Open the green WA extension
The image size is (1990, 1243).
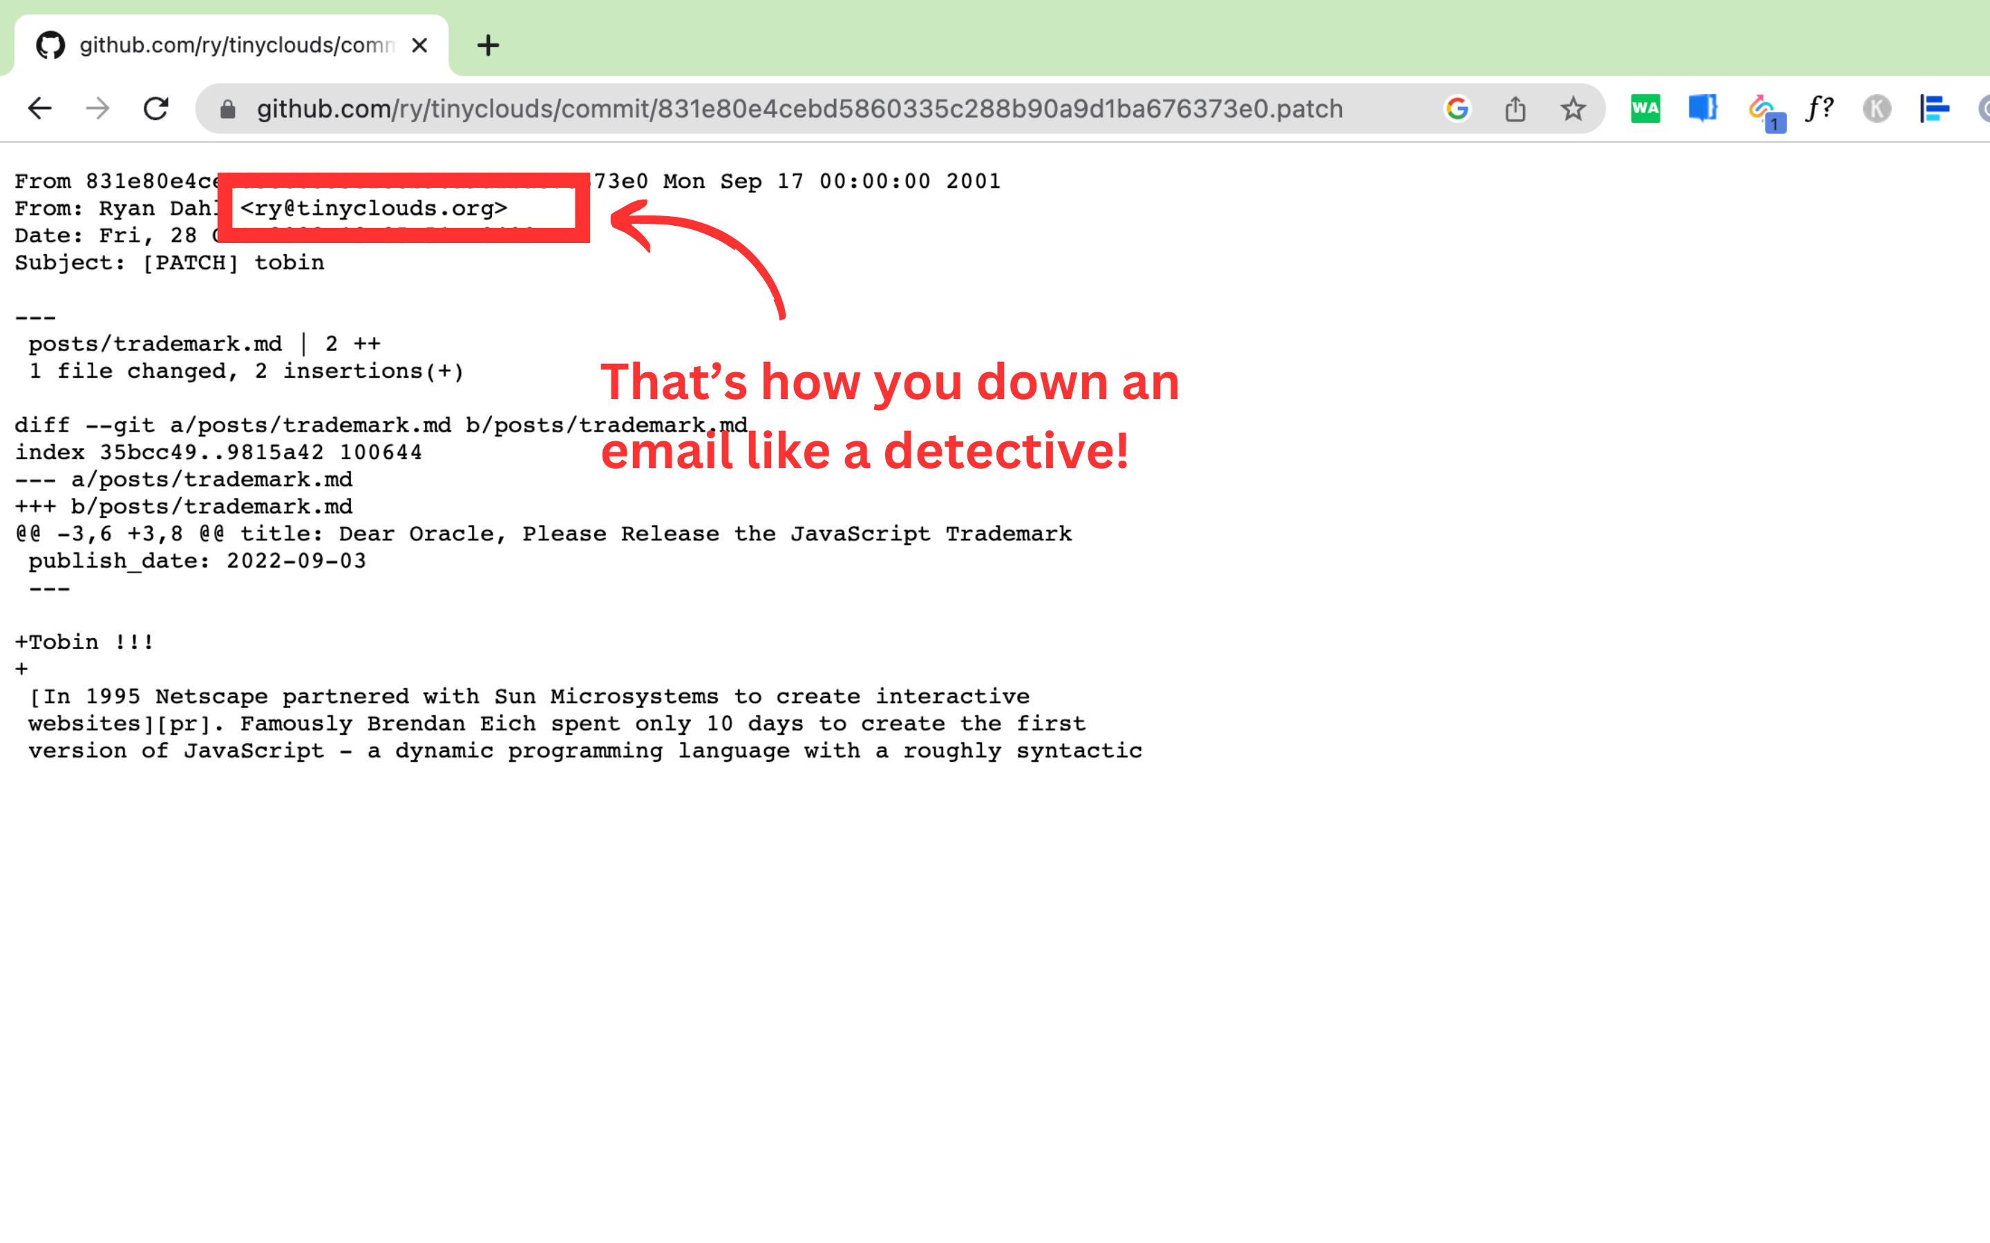point(1645,108)
